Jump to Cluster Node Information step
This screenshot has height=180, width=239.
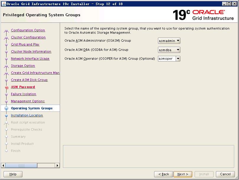click(x=31, y=51)
